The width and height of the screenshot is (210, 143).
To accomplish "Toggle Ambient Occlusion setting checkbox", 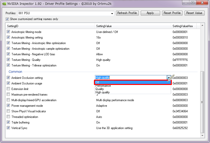I will pyautogui.click(x=8, y=78).
